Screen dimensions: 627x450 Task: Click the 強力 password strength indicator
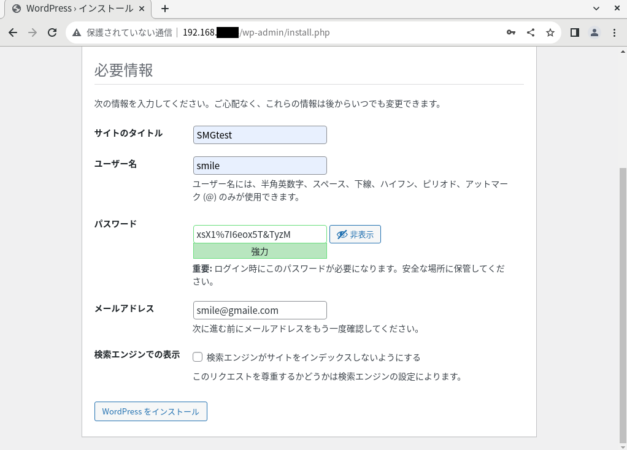pyautogui.click(x=260, y=251)
